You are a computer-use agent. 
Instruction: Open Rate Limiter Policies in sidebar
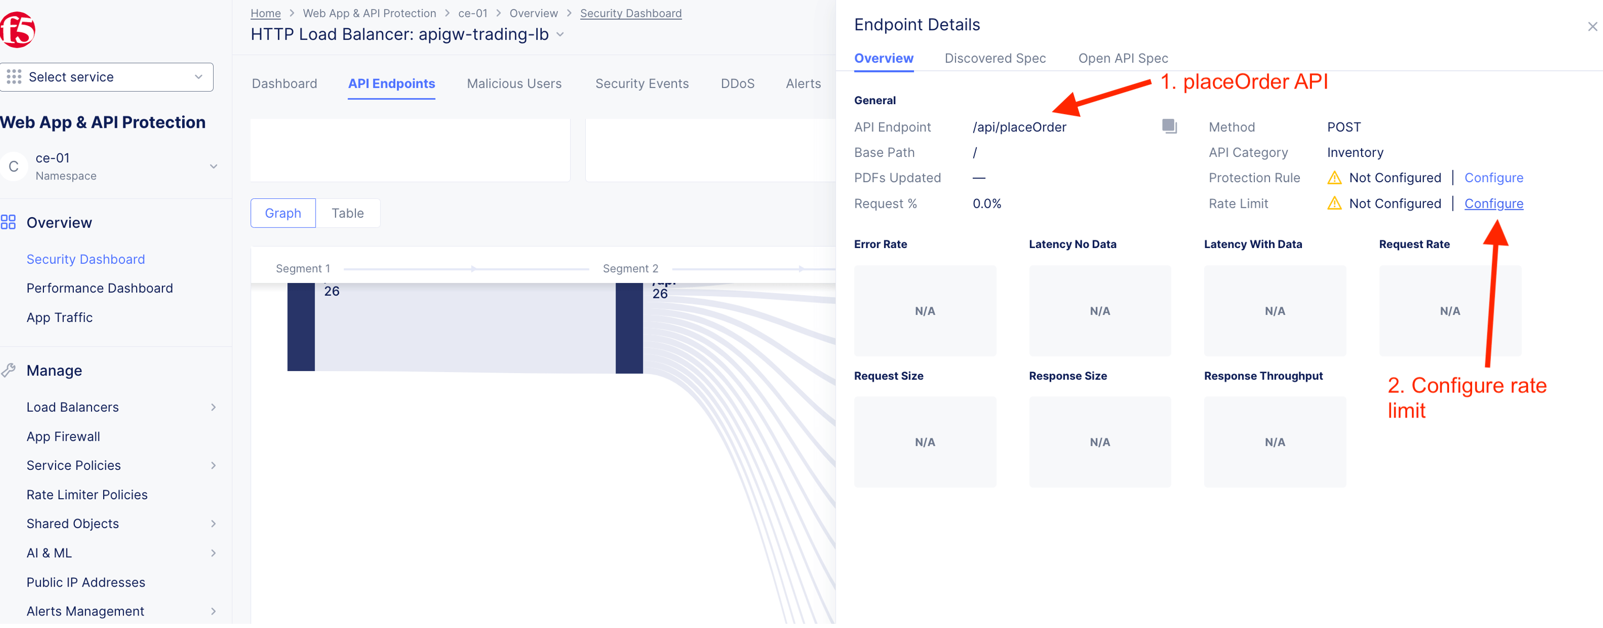coord(87,495)
